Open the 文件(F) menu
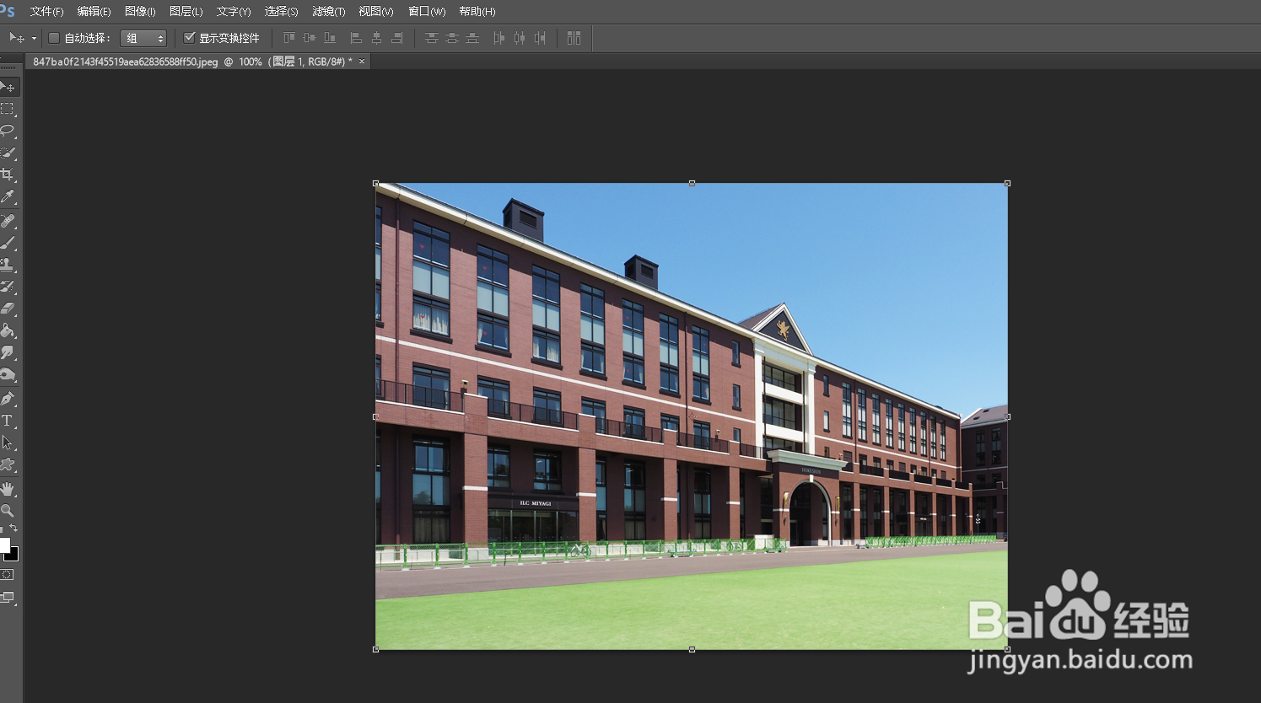 [46, 12]
